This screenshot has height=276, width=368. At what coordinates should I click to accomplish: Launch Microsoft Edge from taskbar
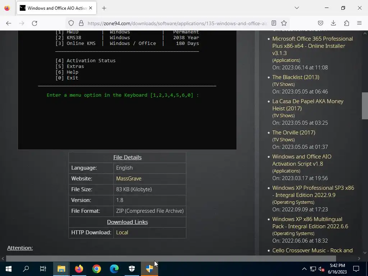point(114,269)
